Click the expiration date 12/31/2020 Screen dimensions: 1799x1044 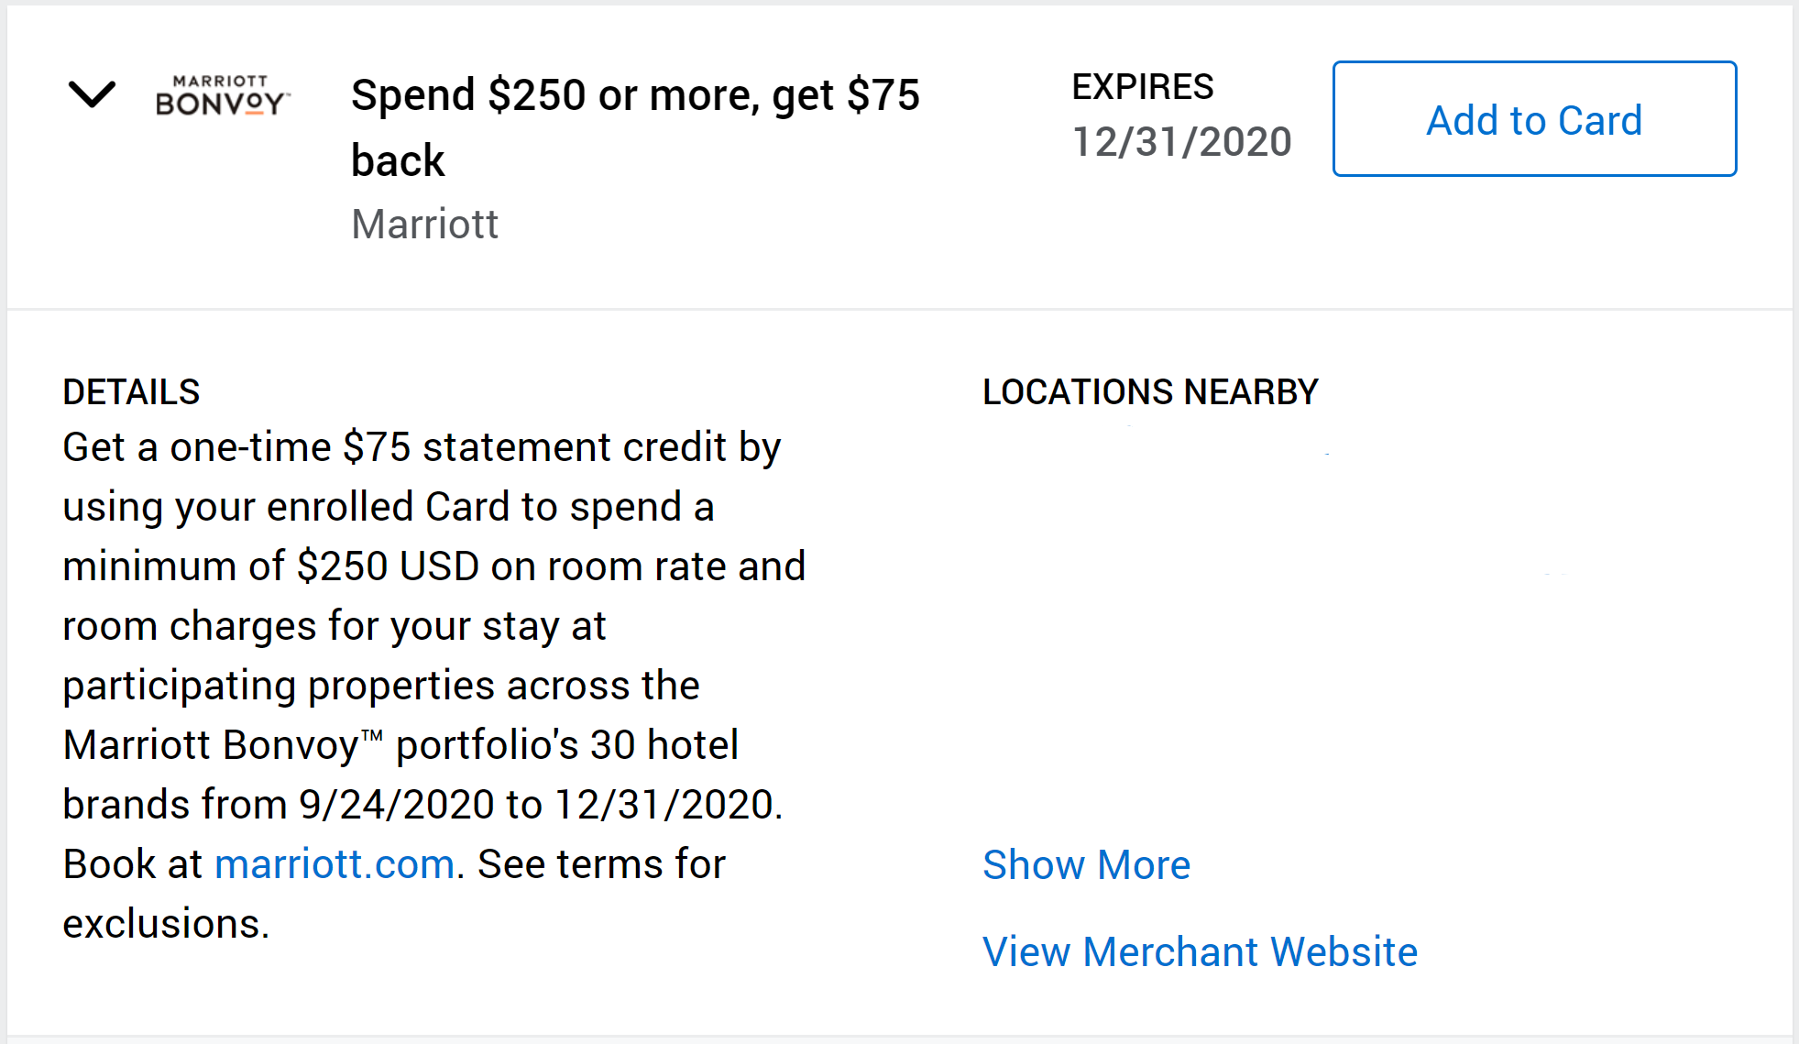tap(1180, 140)
